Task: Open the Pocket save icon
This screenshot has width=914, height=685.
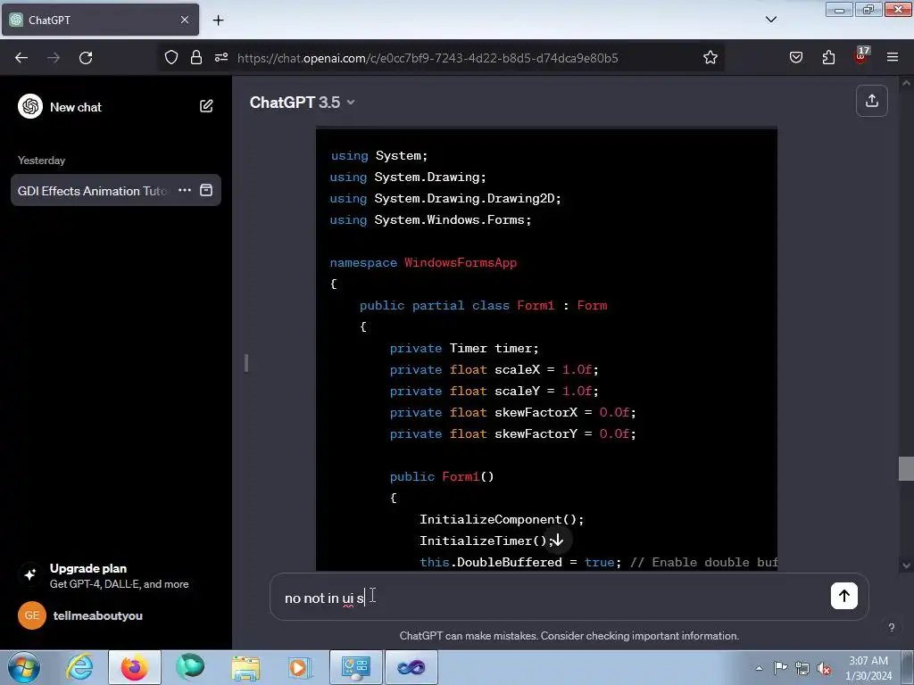Action: coord(795,58)
